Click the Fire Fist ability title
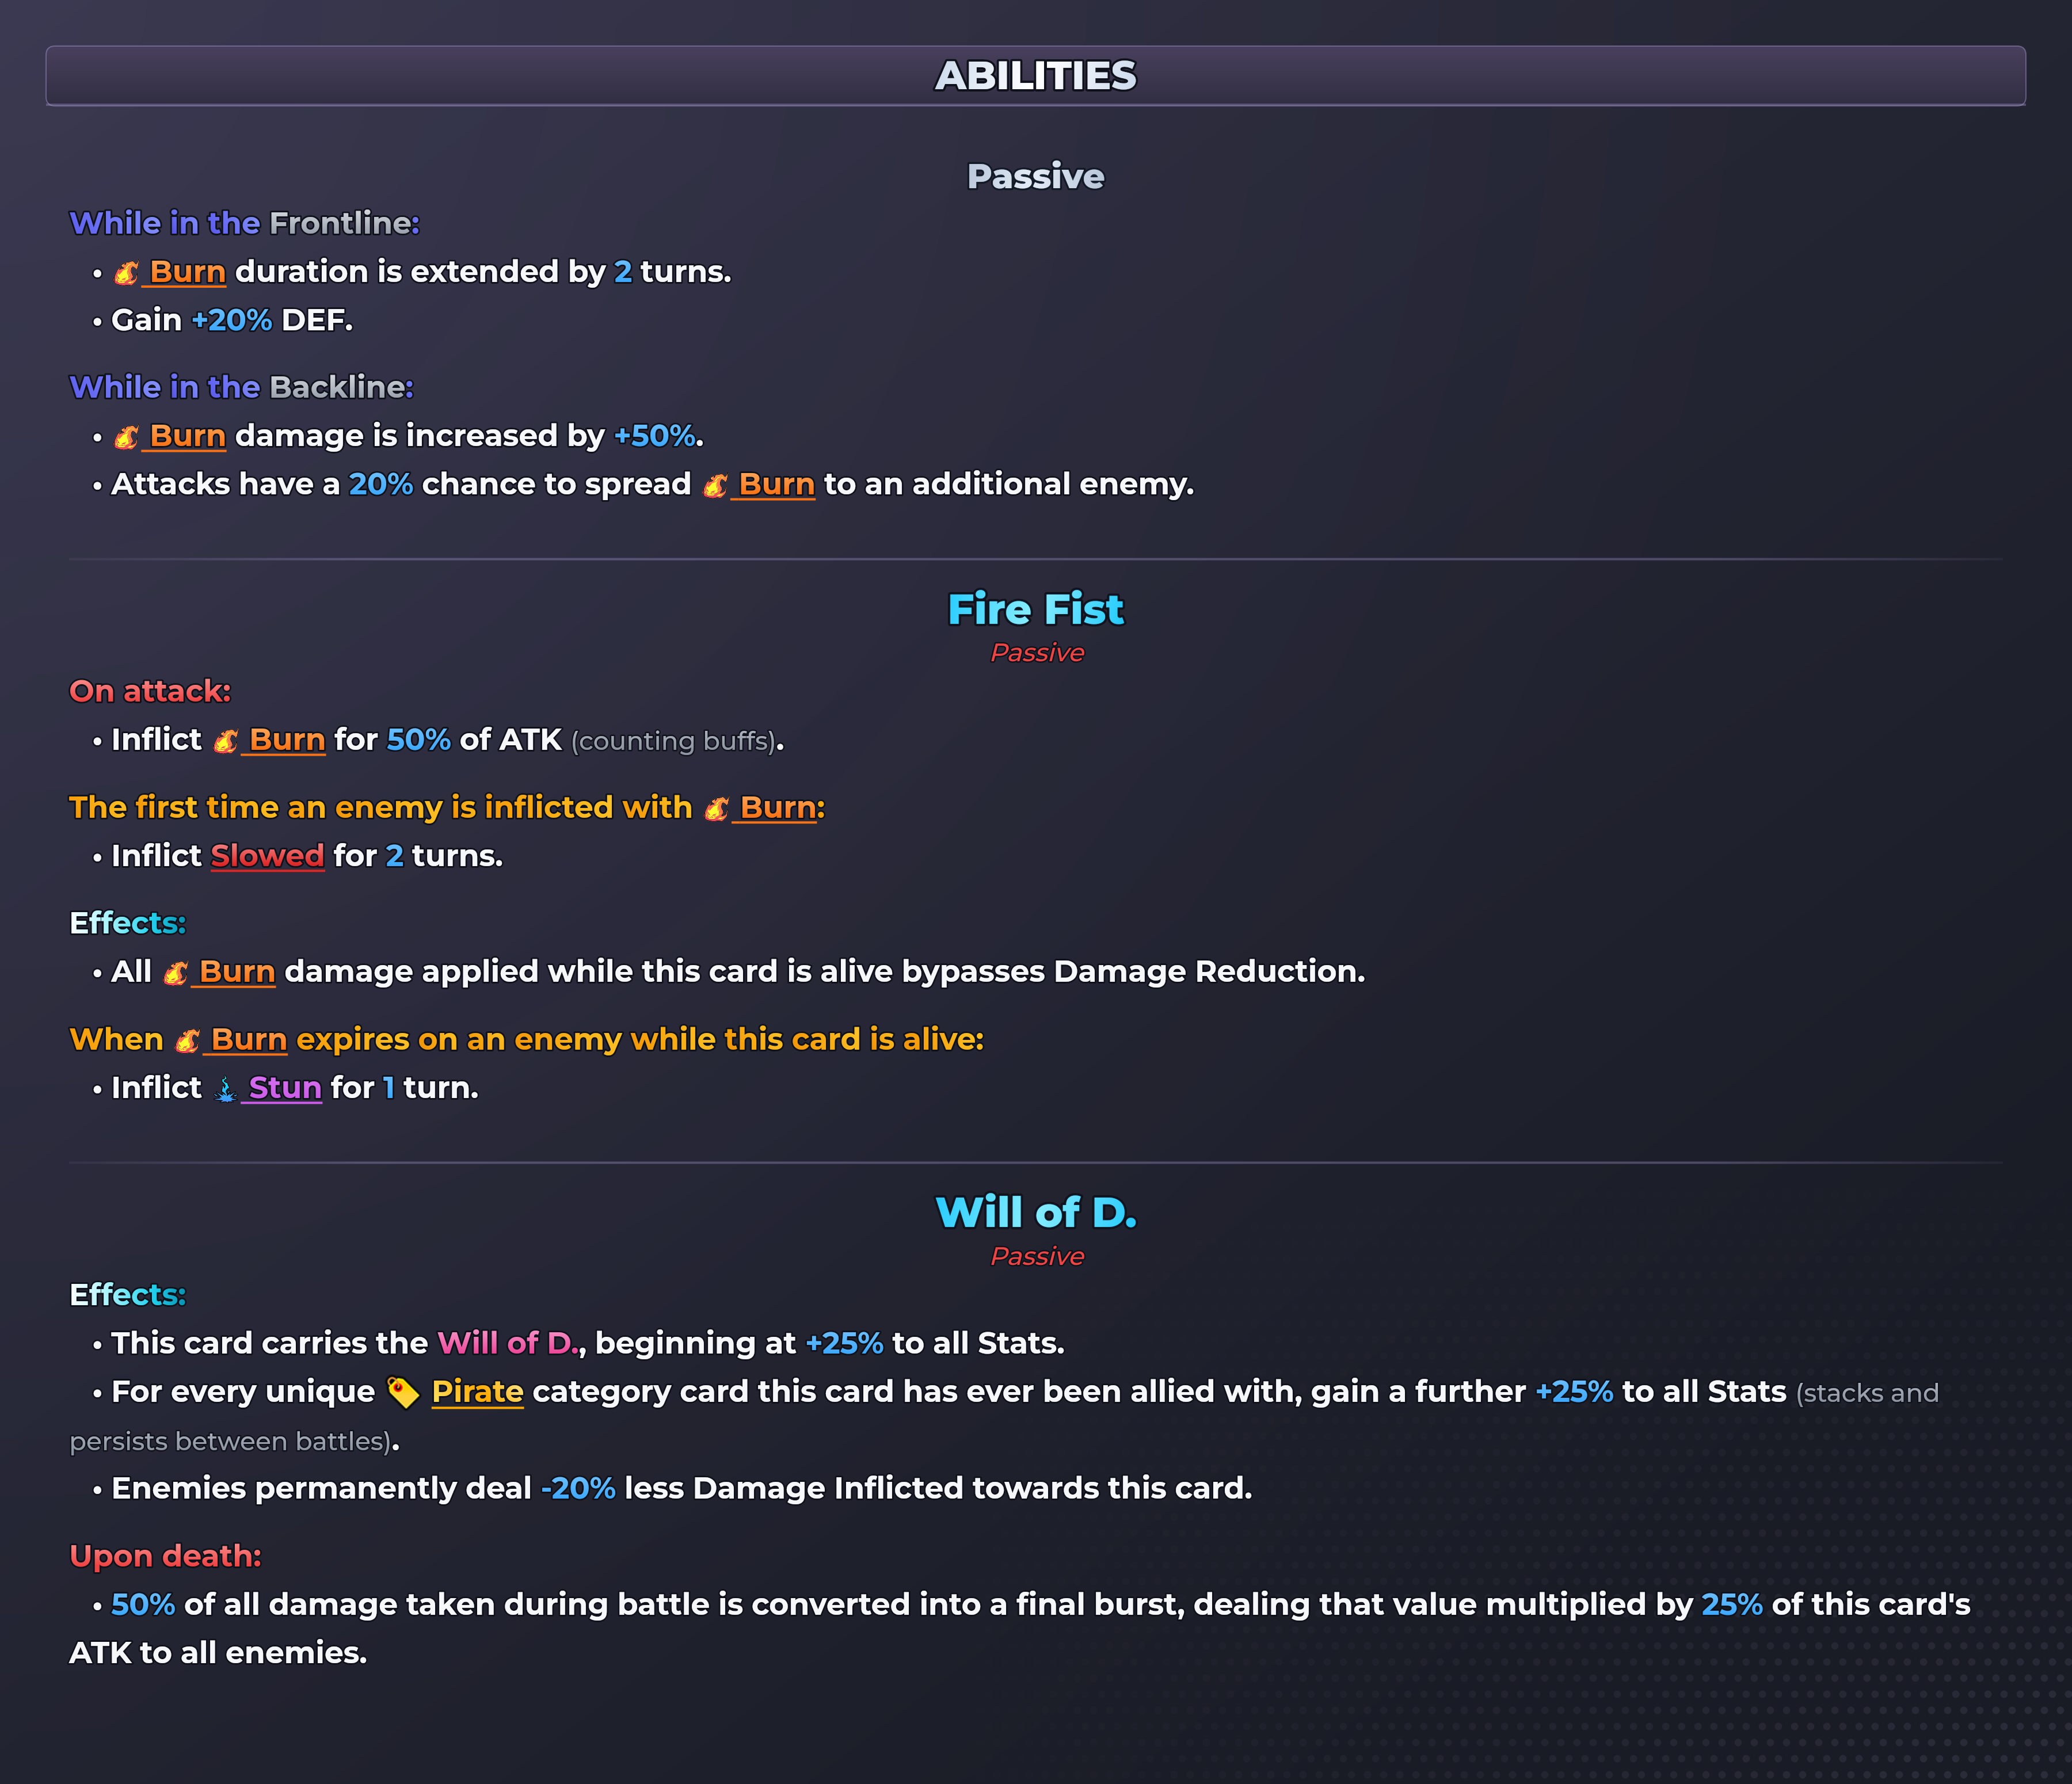Screen dimensions: 2072x1784 1036,609
